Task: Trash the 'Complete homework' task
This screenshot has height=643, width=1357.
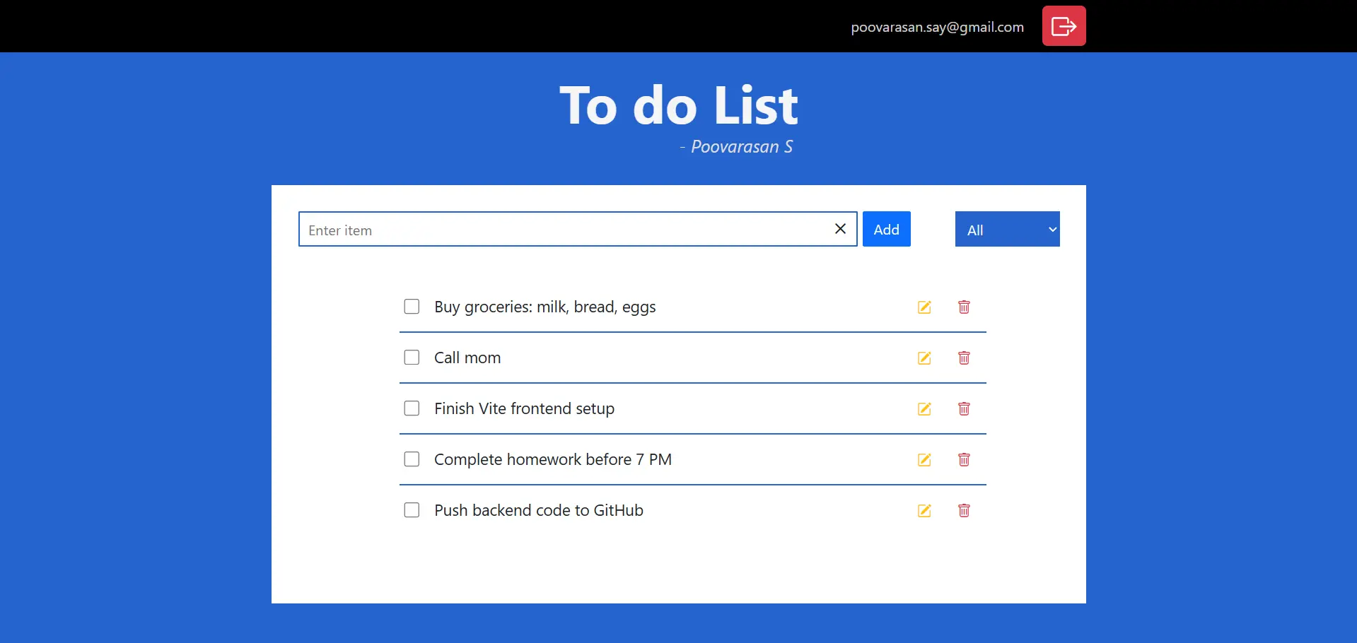Action: tap(964, 460)
